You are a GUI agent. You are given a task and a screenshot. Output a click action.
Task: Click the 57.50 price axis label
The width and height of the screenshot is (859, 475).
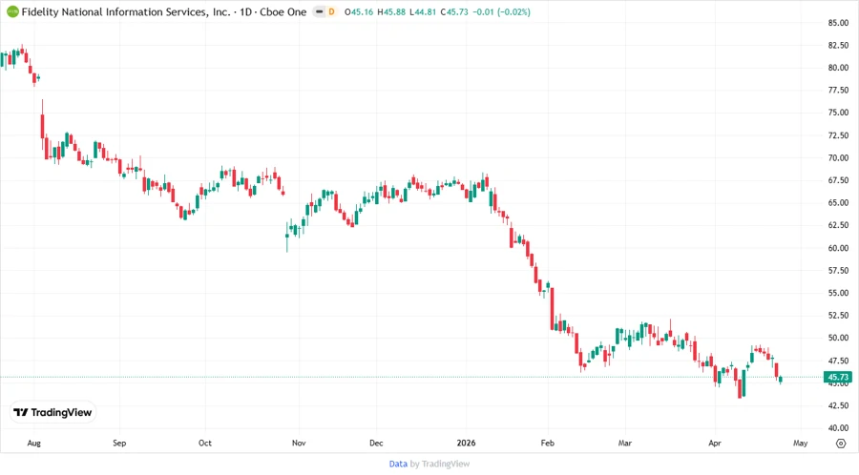click(838, 270)
